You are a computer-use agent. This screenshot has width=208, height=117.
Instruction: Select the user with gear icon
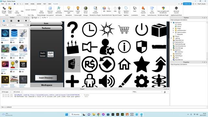107,47
